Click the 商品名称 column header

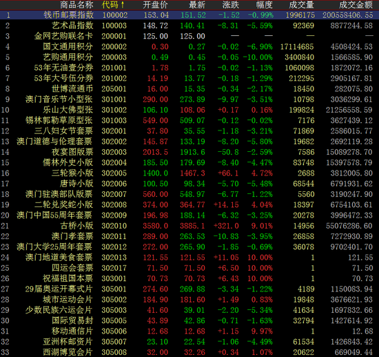76,5
